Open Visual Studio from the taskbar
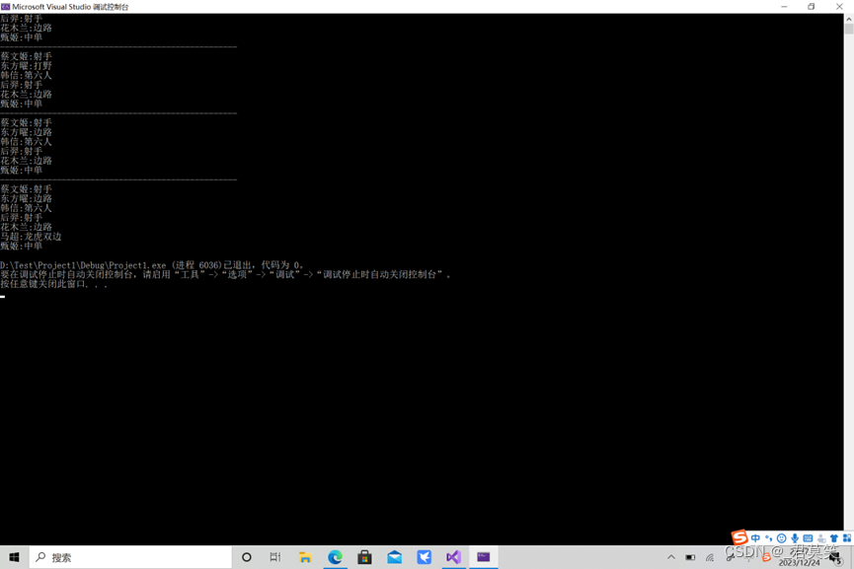854x569 pixels. point(453,557)
